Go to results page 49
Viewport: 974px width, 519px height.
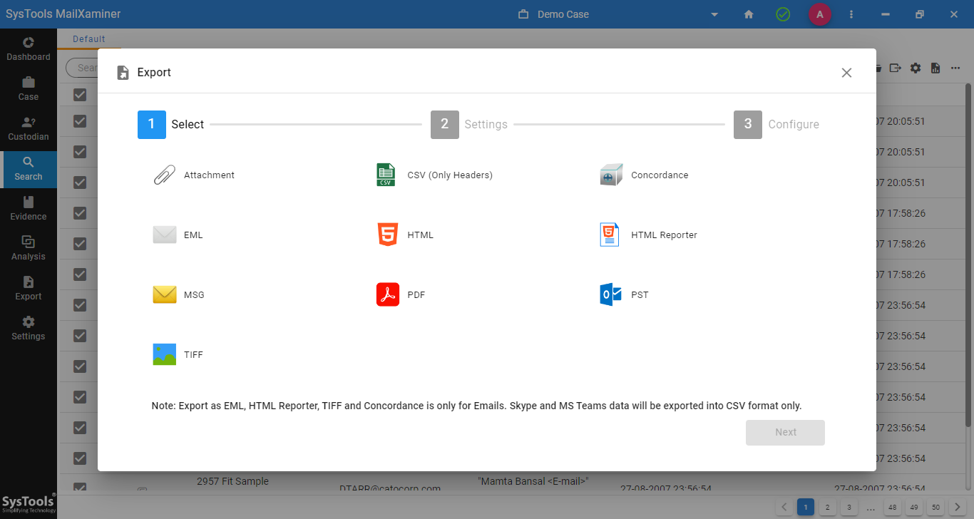pos(914,508)
